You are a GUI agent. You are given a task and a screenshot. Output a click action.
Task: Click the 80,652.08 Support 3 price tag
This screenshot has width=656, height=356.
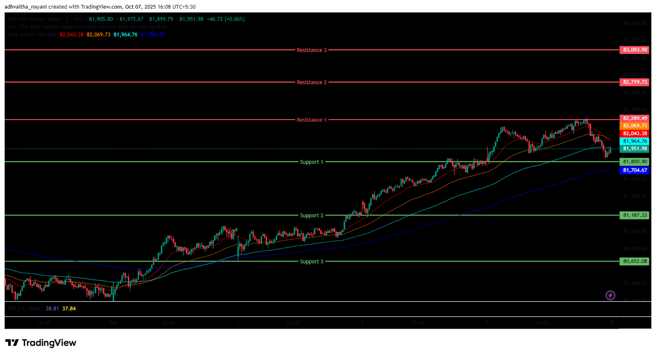point(635,261)
